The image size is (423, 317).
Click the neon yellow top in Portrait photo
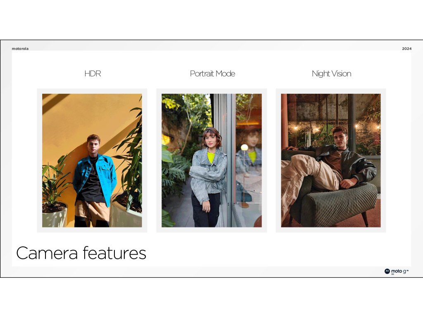[211, 157]
